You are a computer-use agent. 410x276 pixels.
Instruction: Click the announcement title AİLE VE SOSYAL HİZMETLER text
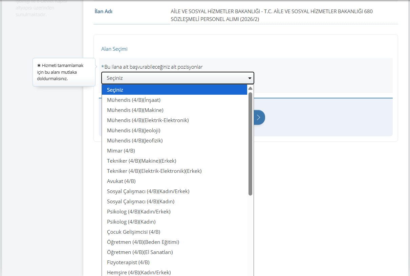tap(272, 16)
